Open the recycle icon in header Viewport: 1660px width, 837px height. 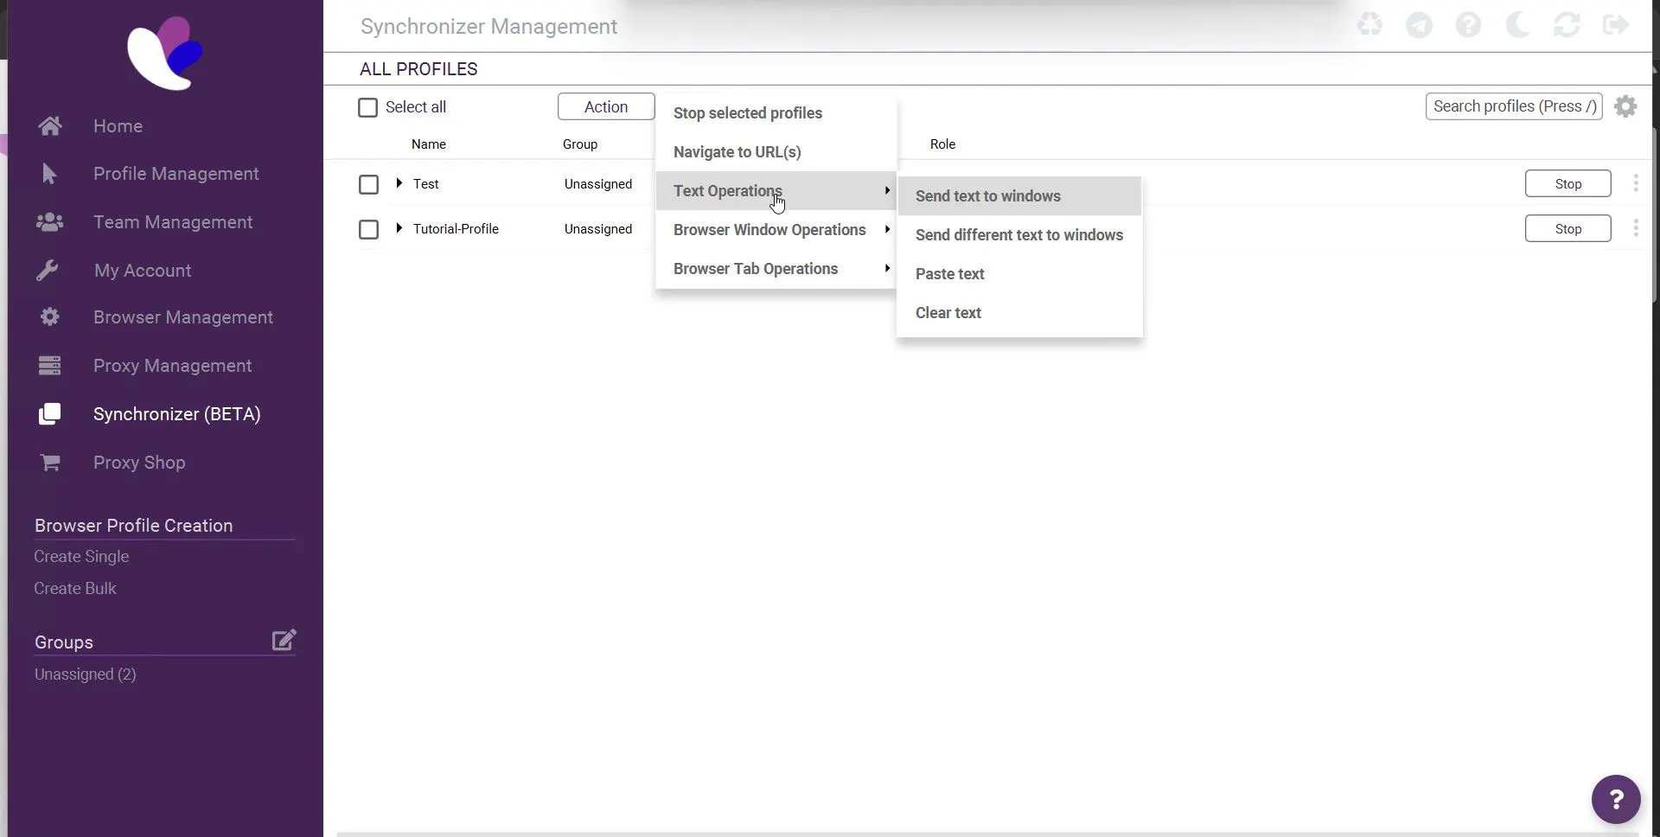(x=1369, y=24)
